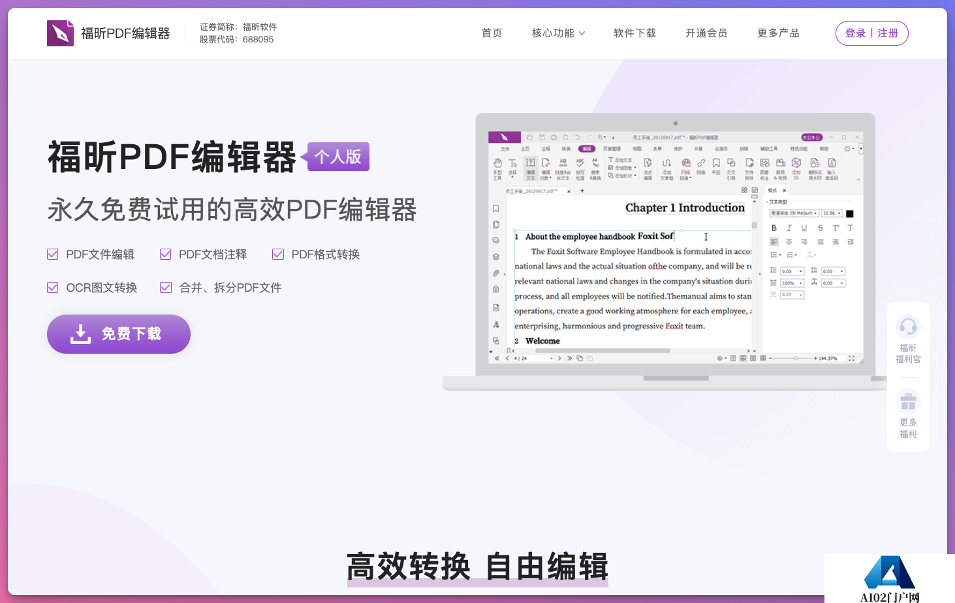Click the 福昕PDF编辑器 header title link
The image size is (955, 603).
tap(125, 33)
